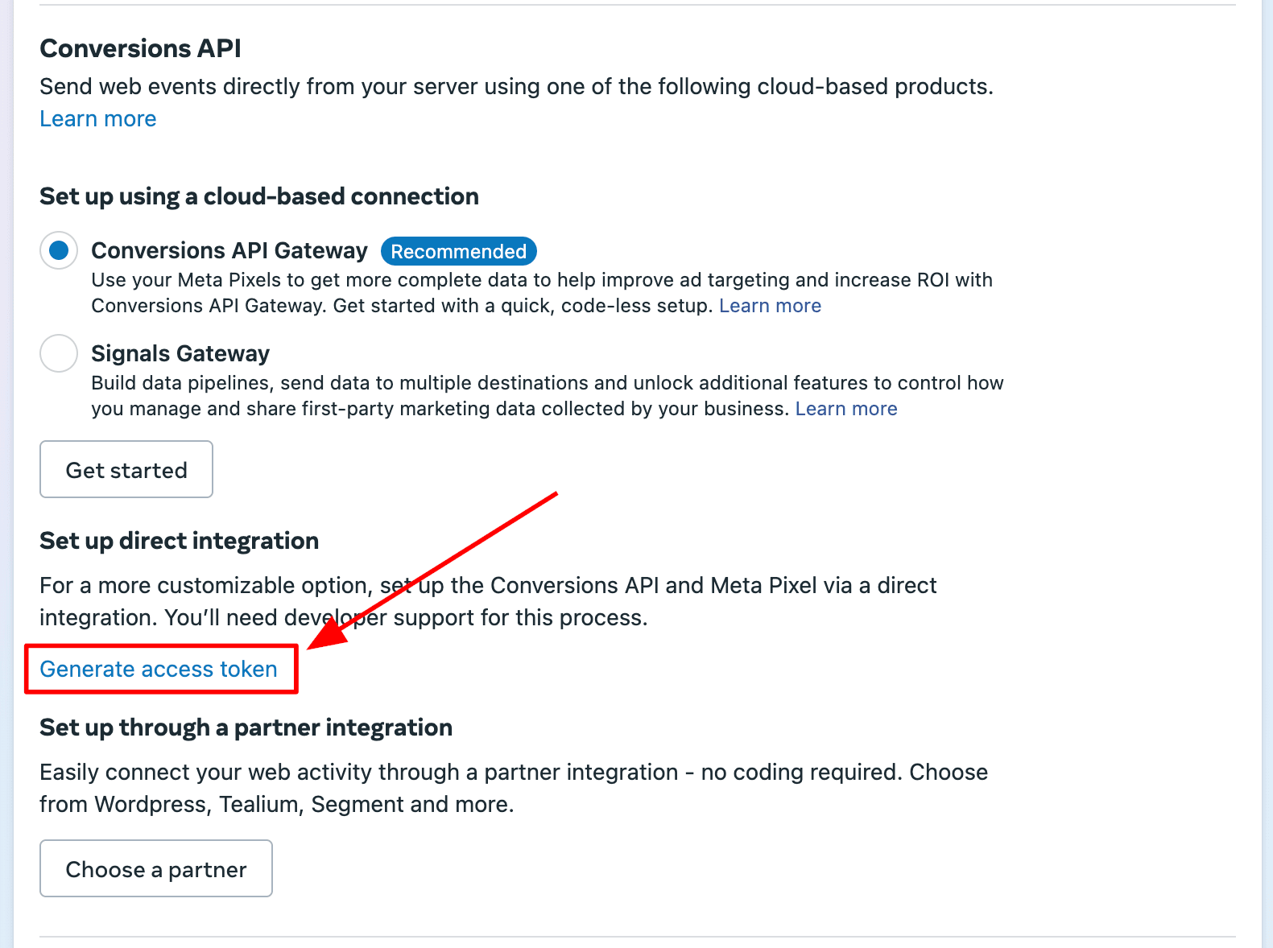
Task: Click the partner integration heading
Action: point(246,727)
